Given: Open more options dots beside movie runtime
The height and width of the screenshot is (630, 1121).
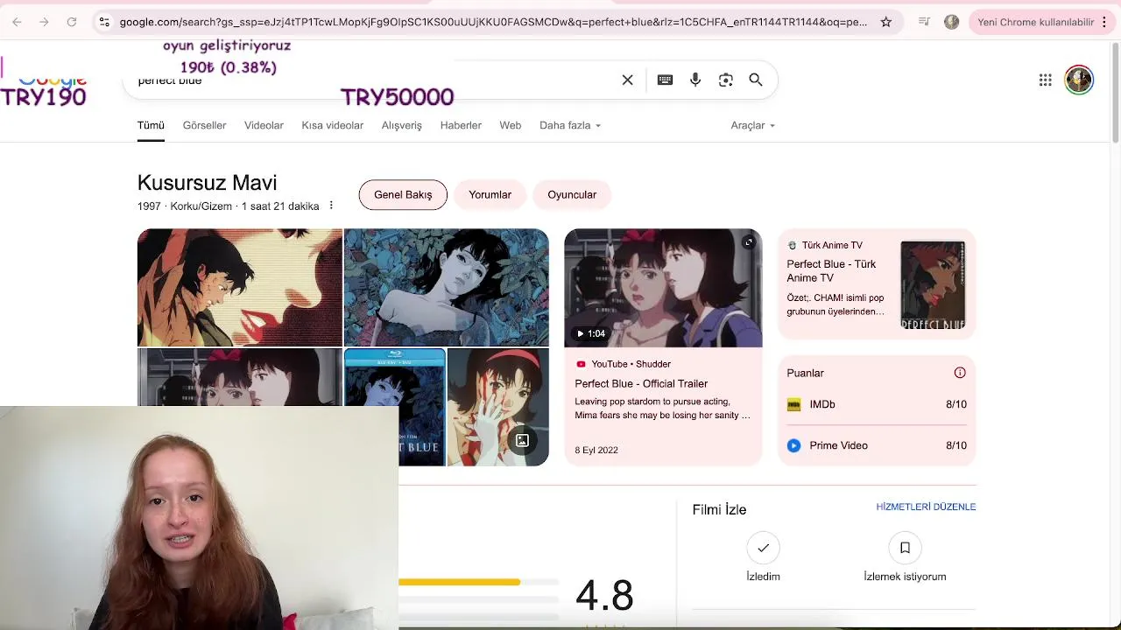Looking at the screenshot, I should pos(331,206).
